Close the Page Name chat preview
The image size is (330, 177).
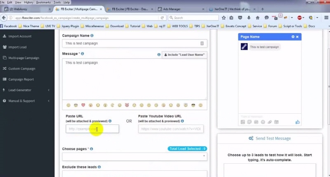pos(297,37)
